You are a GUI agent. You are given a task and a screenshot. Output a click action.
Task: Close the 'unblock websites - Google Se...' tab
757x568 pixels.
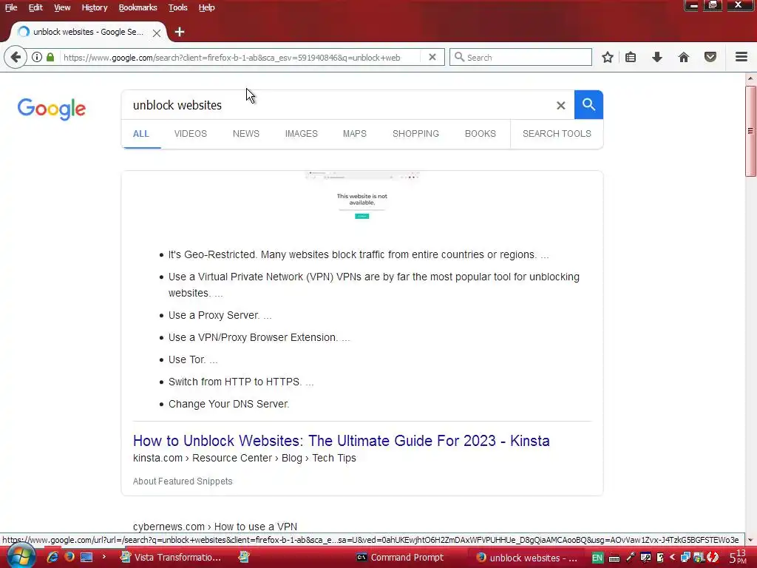(157, 33)
